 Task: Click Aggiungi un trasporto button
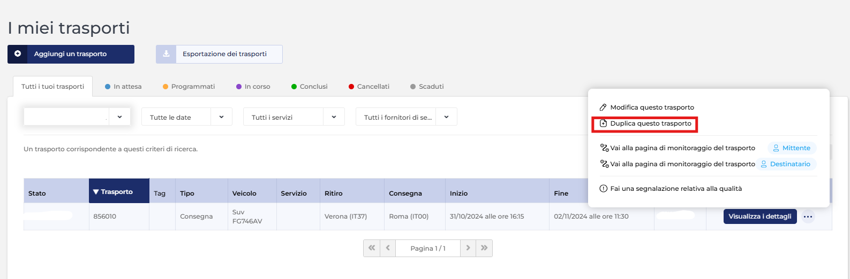71,54
